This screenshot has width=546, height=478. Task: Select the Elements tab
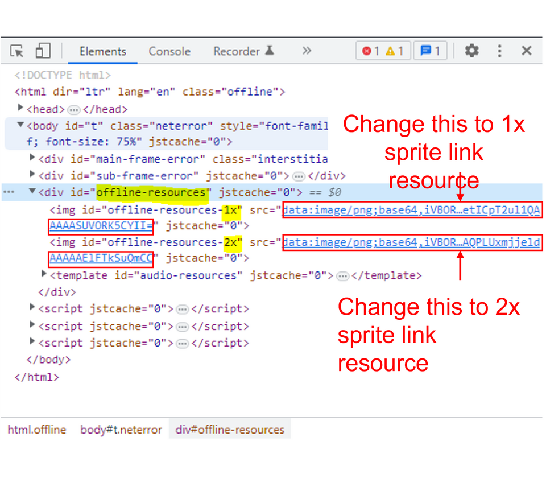[102, 51]
